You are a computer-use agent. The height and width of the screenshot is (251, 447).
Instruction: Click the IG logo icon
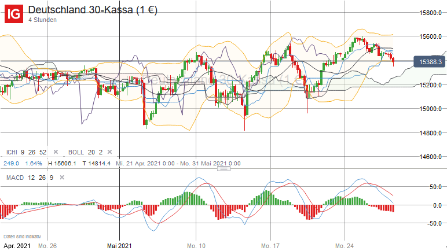(14, 14)
